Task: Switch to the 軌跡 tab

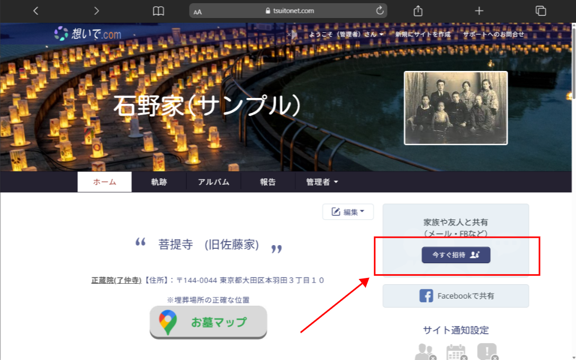Action: tap(159, 182)
